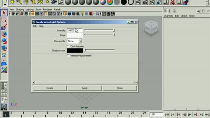Open the channel box Show menu
This screenshot has width=210, height=118.
[192, 16]
